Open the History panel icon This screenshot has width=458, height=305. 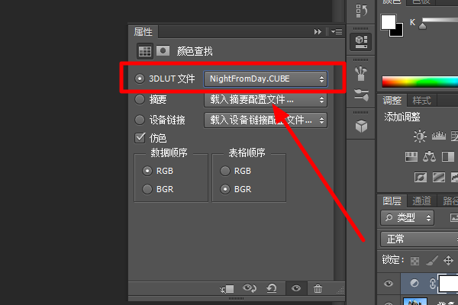pos(361,11)
